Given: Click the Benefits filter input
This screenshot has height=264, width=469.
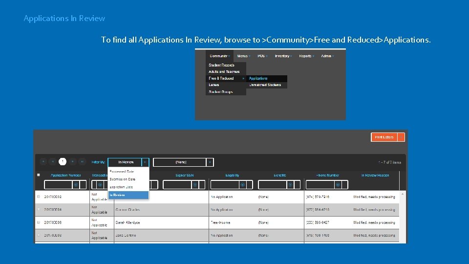Looking at the screenshot, I should point(273,185).
